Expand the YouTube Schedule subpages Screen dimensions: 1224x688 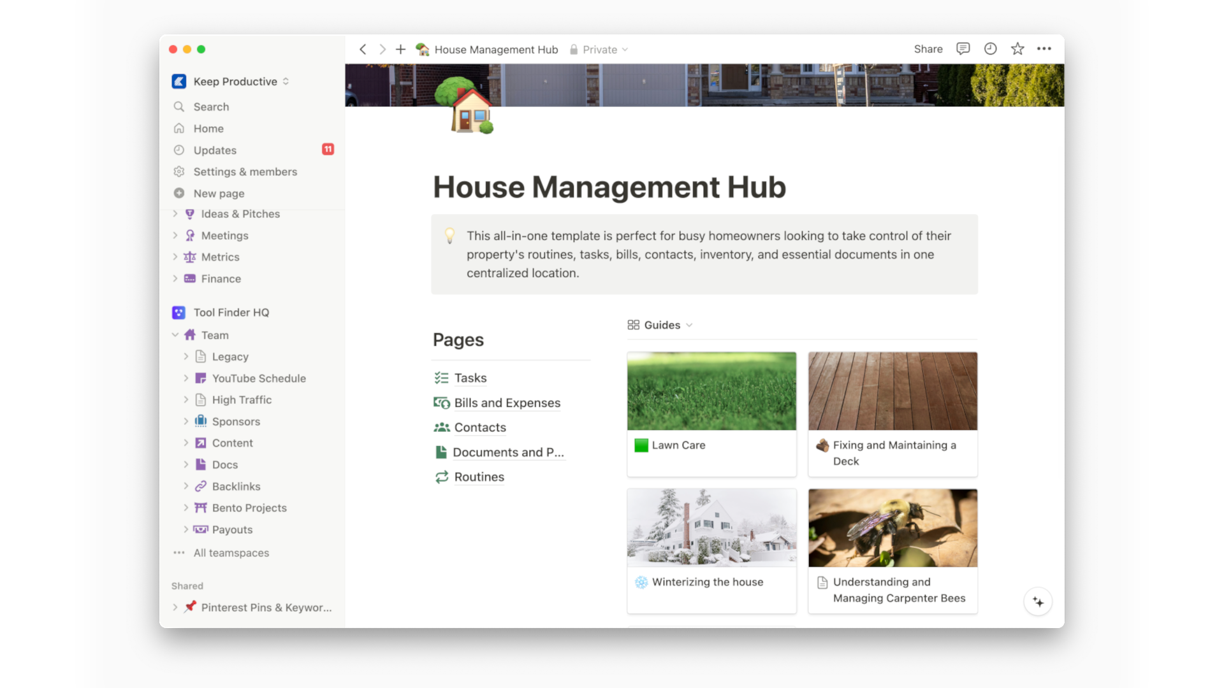click(x=186, y=378)
